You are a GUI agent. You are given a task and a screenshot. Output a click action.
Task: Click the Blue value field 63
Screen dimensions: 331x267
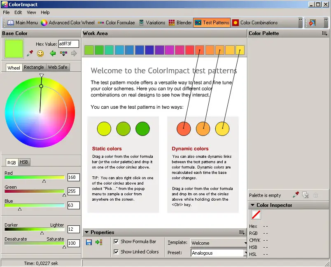73,205
